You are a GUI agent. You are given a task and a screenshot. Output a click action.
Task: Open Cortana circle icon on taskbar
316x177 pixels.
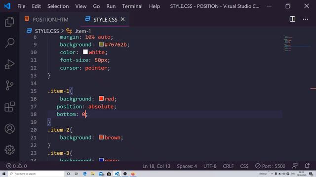pos(69,174)
